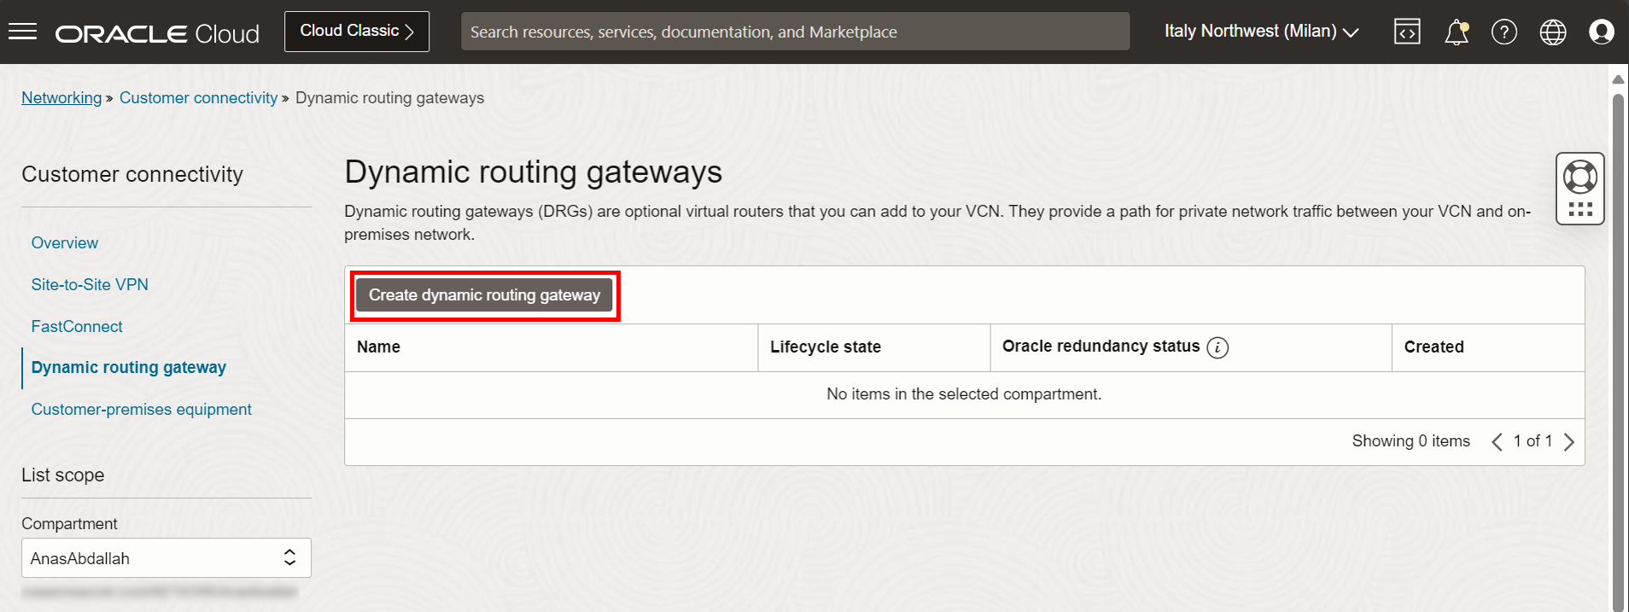
Task: Click the Name column header
Action: (551, 347)
